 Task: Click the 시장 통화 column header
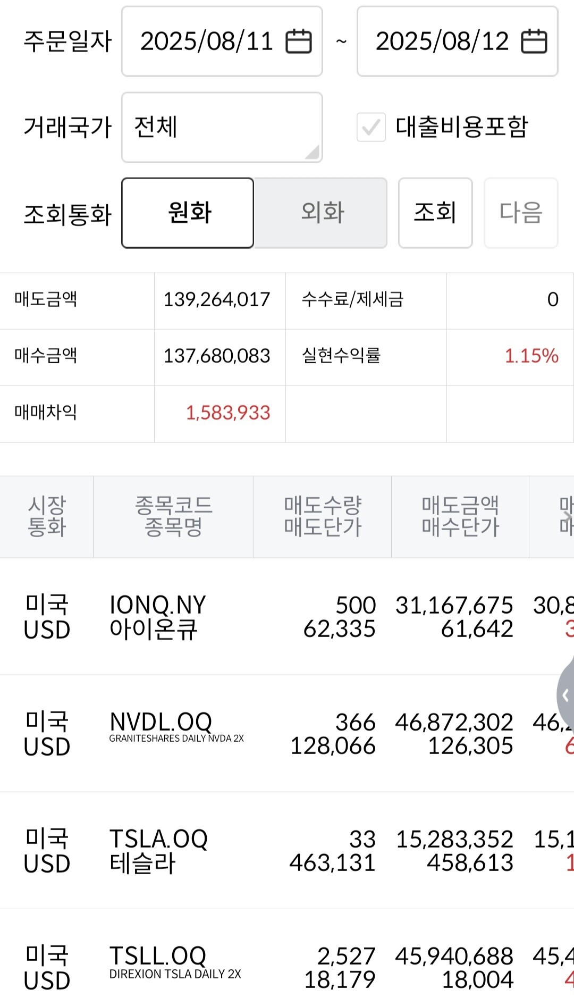[x=47, y=516]
